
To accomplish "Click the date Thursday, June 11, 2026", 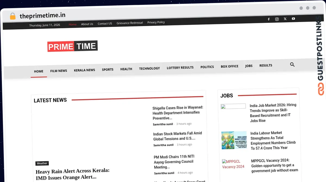I will (x=45, y=25).
